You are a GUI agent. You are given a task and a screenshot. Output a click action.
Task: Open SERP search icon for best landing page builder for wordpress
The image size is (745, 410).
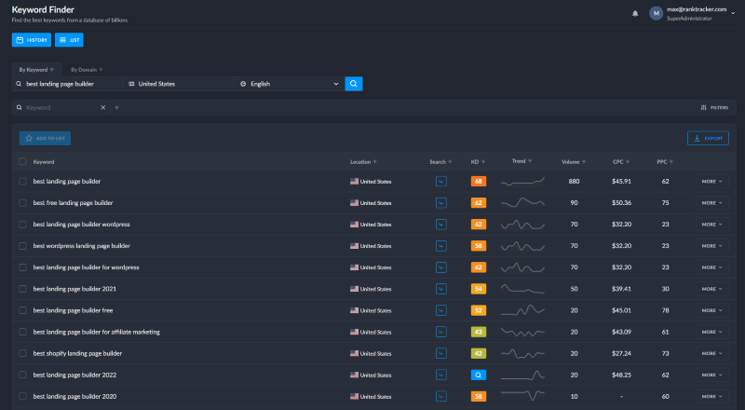[x=440, y=267]
